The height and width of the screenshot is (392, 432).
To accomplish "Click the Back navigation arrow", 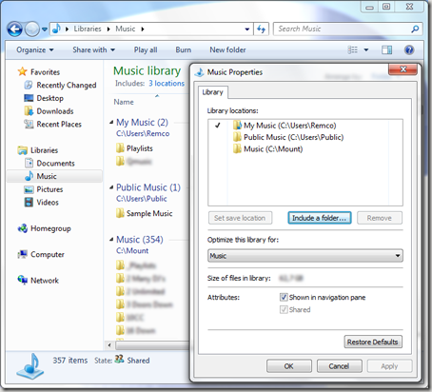I will tap(14, 29).
